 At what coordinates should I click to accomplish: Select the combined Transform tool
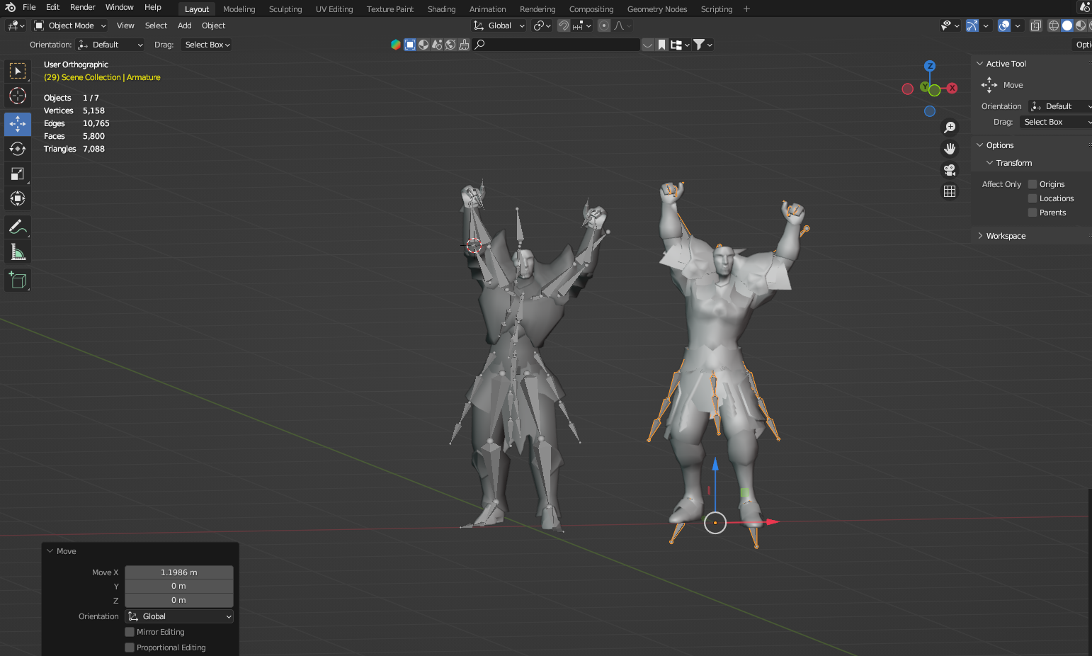18,198
